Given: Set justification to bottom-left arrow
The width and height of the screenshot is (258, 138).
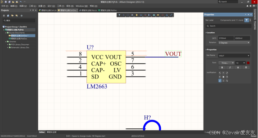Looking at the screenshot, I should coord(220,81).
